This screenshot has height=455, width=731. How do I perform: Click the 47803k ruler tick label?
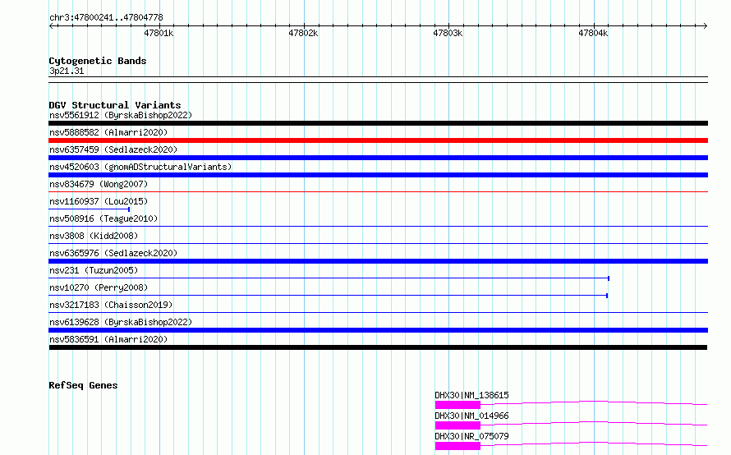pos(448,33)
